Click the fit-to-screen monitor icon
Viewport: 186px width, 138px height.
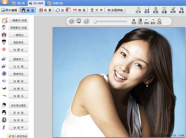(79, 21)
